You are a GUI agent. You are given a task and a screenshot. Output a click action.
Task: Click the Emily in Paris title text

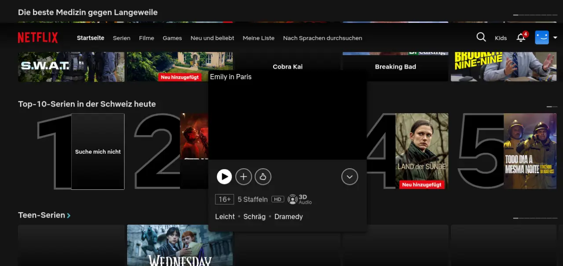(x=231, y=77)
